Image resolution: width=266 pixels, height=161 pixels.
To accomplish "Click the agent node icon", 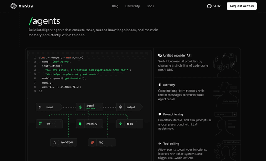I will click(80, 107).
